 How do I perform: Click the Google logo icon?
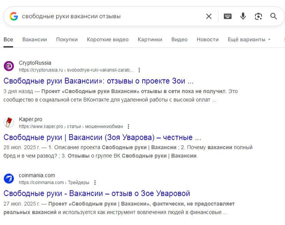(14, 17)
